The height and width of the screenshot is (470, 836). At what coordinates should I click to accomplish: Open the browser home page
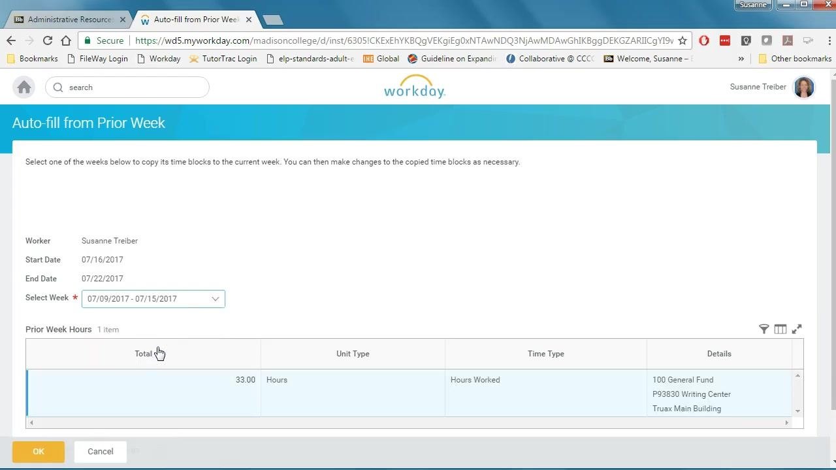click(x=66, y=40)
